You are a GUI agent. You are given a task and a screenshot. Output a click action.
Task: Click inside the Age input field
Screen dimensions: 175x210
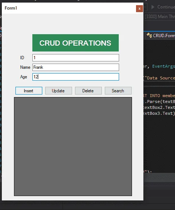point(76,77)
